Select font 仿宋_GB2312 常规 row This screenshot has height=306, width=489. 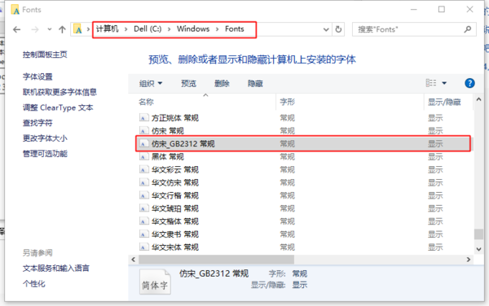(303, 143)
